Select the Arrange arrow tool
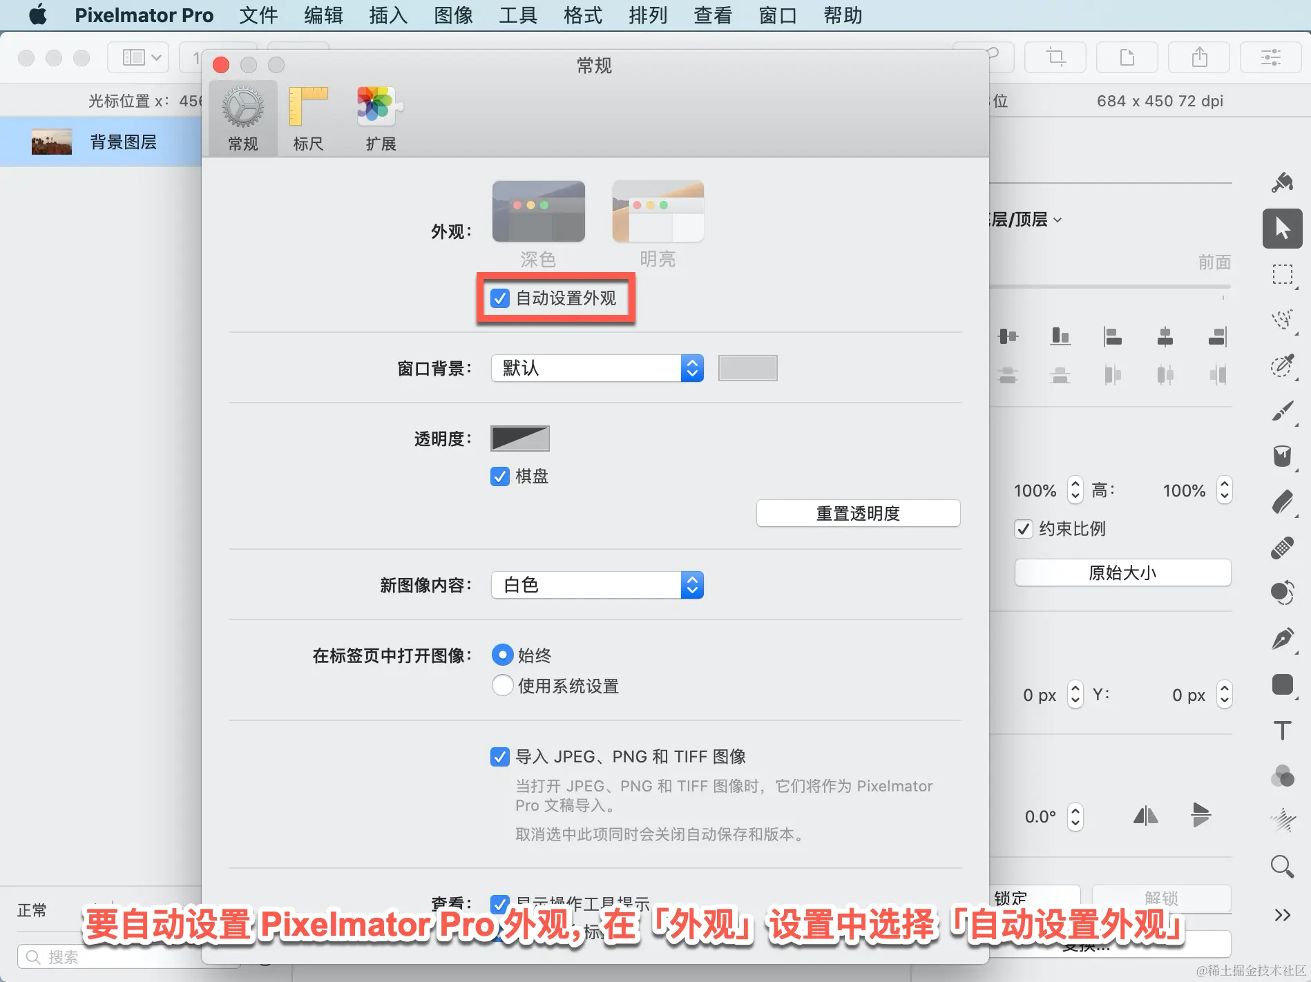The height and width of the screenshot is (982, 1311). tap(1282, 229)
